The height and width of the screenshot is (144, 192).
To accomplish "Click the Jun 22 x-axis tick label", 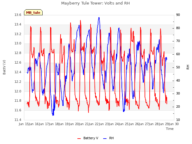I will (94, 124).
